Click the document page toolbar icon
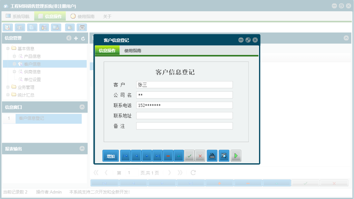 [32, 27]
